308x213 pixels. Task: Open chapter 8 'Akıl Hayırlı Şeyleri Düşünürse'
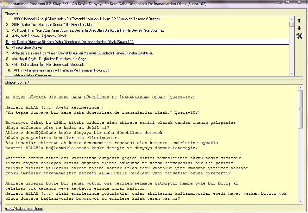50,59
